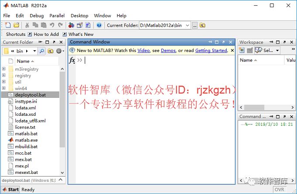Open the Current Folder path dropdown
Image resolution: width=297 pixels, height=194 pixels.
pyautogui.click(x=187, y=25)
